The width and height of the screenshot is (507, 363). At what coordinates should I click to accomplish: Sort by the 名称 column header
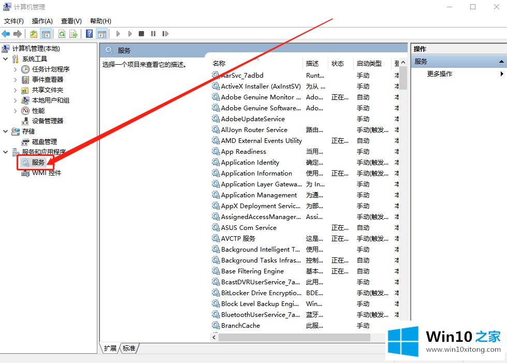point(219,63)
